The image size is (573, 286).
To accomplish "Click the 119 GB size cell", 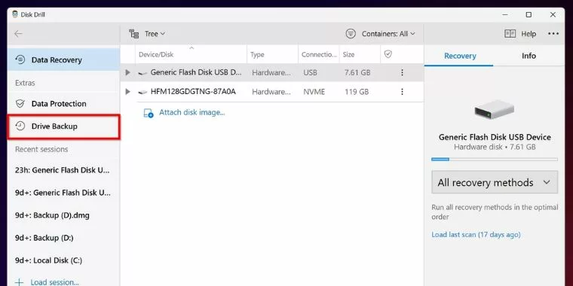I will (357, 92).
